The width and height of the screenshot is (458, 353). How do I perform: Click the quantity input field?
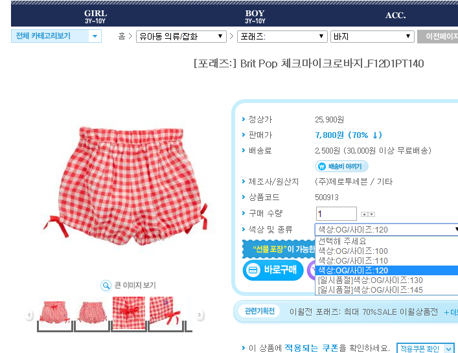pyautogui.click(x=336, y=214)
